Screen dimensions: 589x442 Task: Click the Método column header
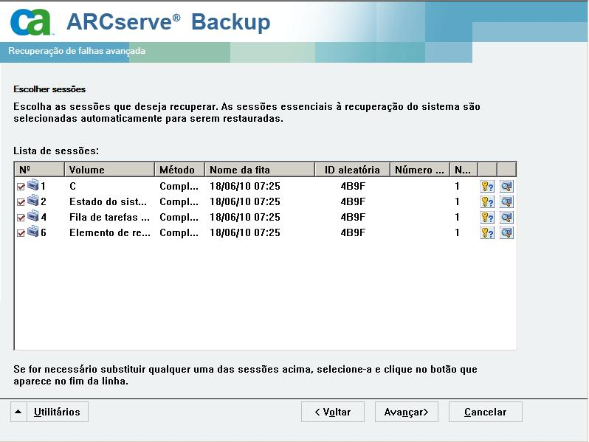coord(177,170)
